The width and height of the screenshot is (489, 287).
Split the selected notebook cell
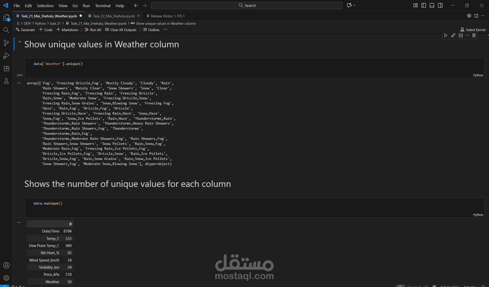click(x=460, y=35)
